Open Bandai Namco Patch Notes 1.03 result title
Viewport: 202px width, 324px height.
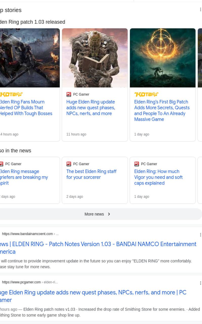coord(98,248)
